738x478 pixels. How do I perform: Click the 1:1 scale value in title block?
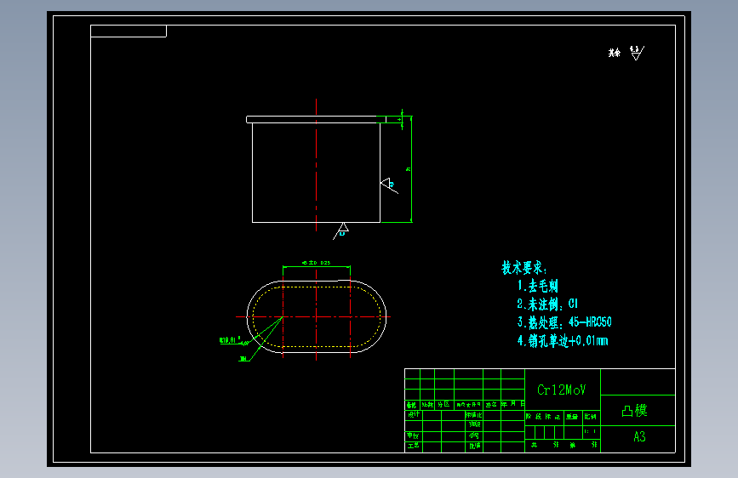click(590, 431)
